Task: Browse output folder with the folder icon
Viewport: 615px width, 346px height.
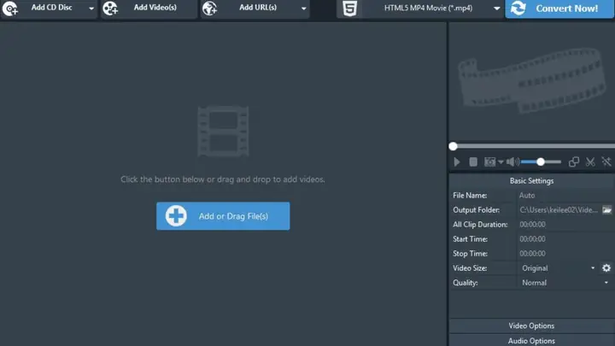Action: pos(606,210)
